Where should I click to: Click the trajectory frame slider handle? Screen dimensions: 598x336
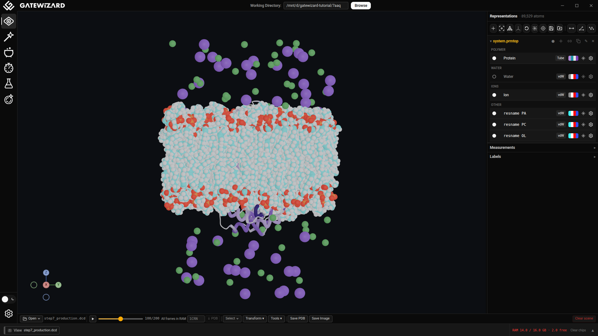tap(121, 319)
